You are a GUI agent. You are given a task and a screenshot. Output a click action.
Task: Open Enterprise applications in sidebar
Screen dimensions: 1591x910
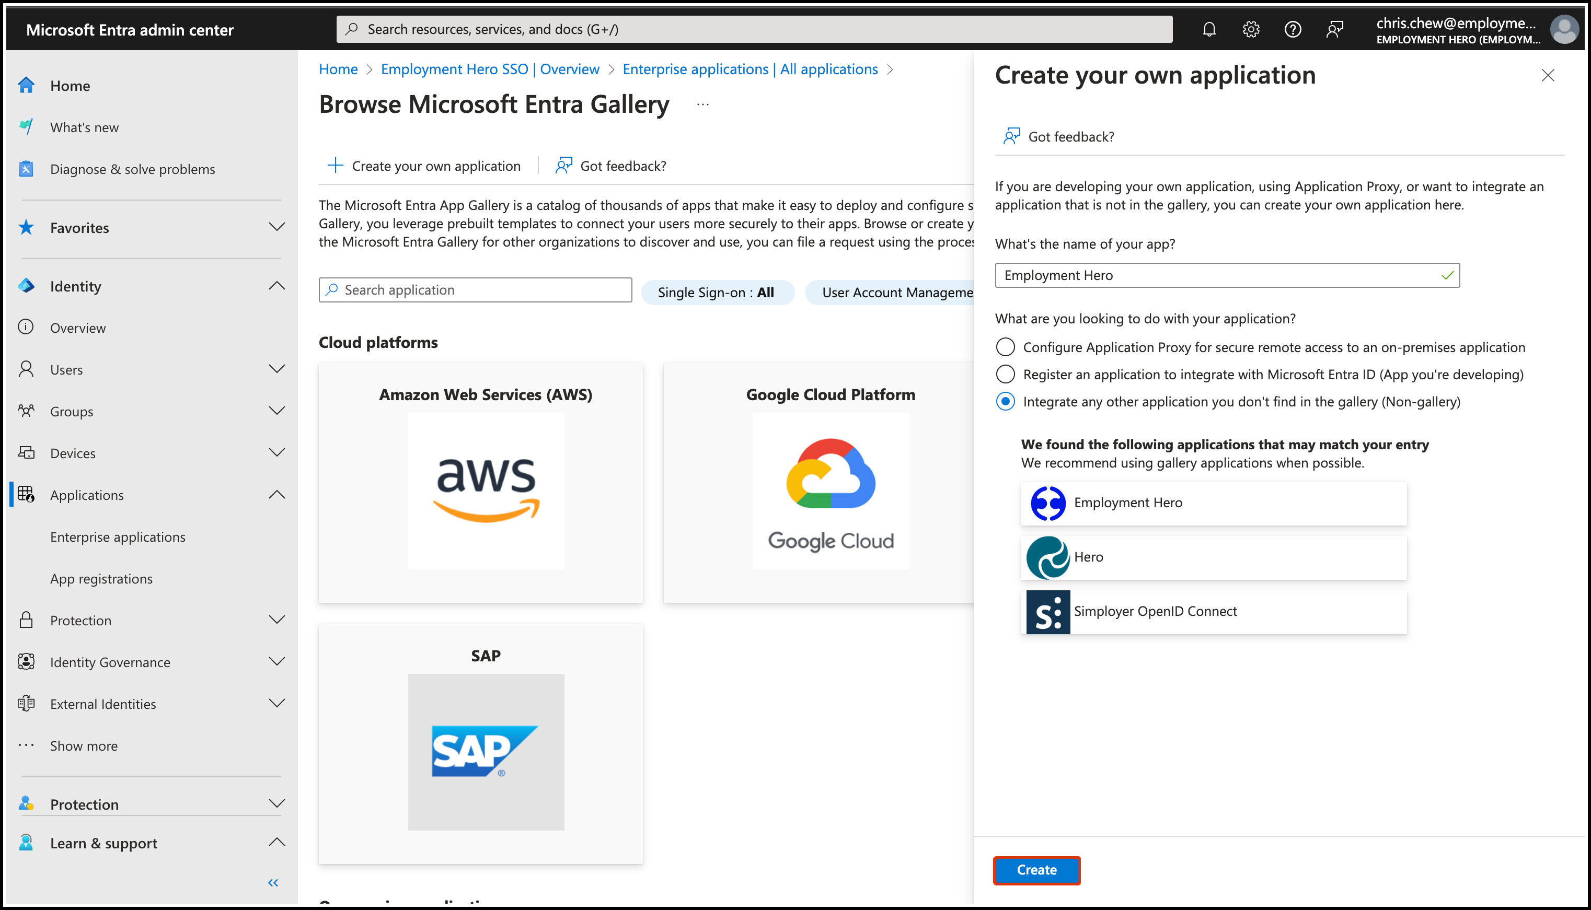(118, 537)
